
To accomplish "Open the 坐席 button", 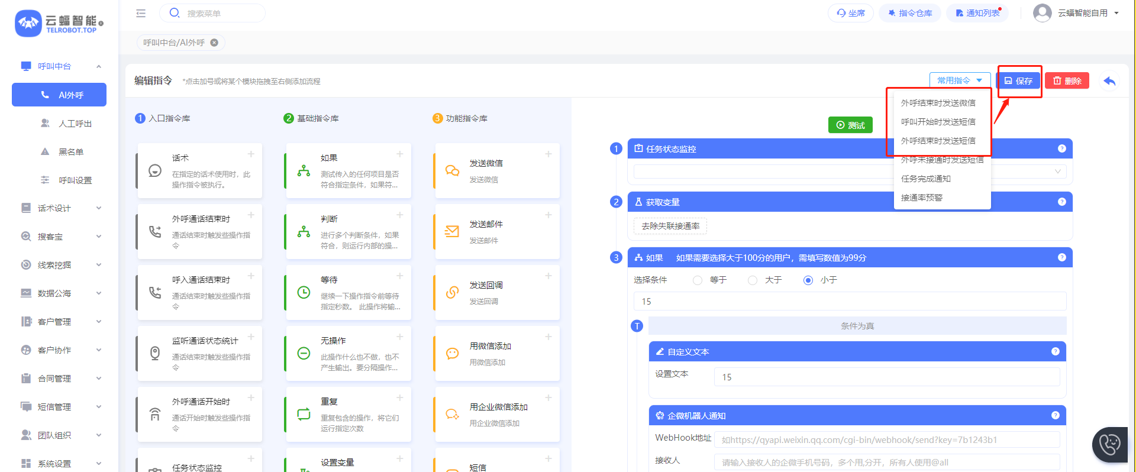I will click(x=851, y=13).
